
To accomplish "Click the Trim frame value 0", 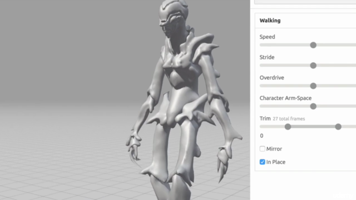I will tap(261, 136).
